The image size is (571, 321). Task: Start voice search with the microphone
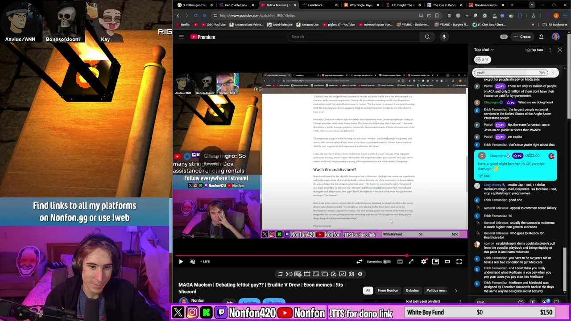(x=444, y=37)
